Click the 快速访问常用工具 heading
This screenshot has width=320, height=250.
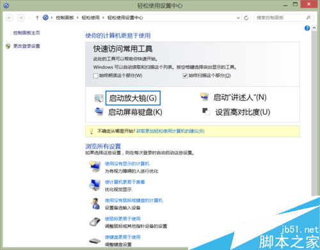[x=123, y=49]
